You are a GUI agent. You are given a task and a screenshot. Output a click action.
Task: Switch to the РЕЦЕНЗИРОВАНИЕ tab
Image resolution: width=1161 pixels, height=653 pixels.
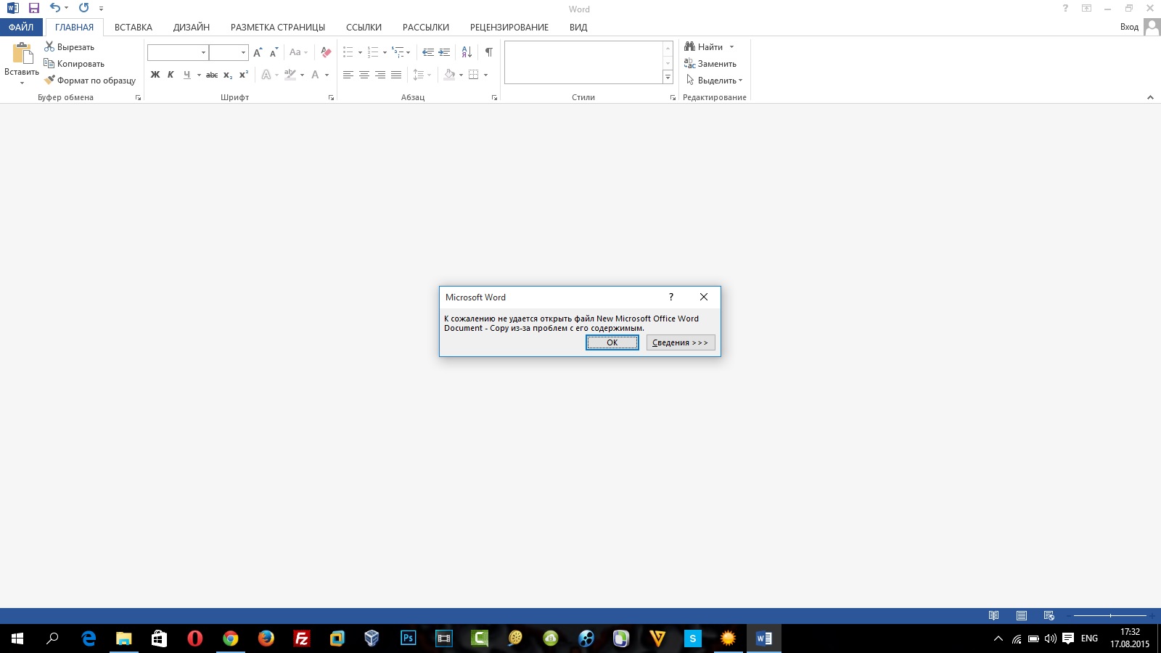(x=509, y=28)
